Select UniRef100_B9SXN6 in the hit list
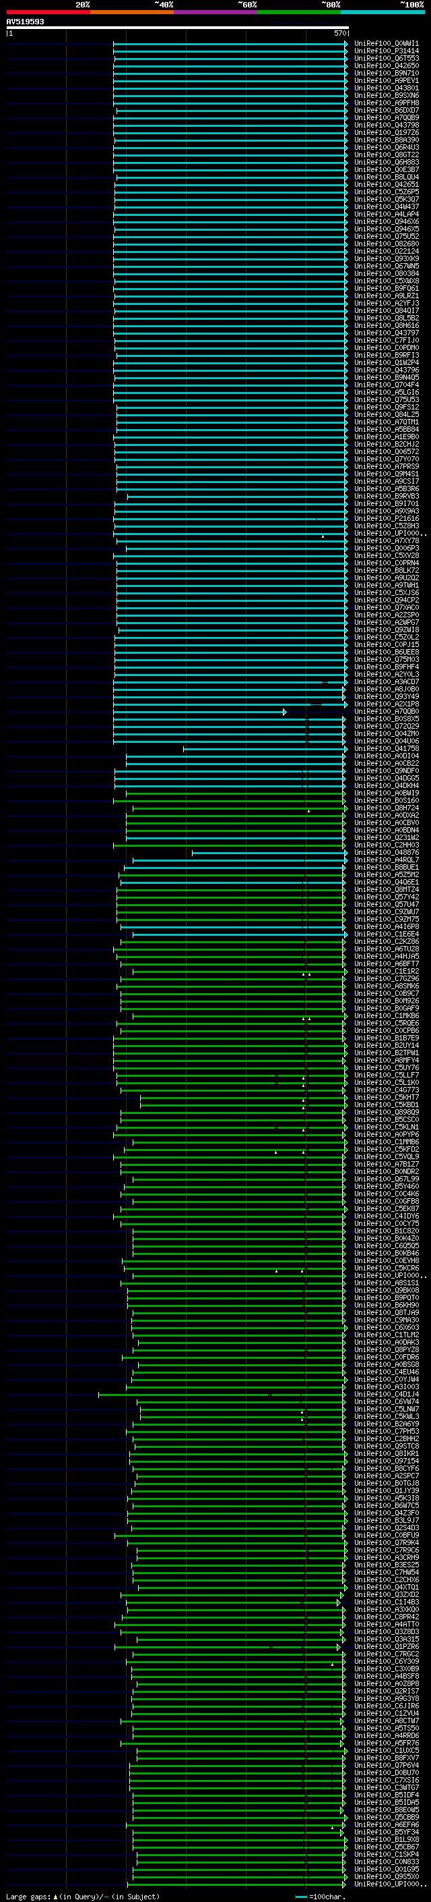 pyautogui.click(x=387, y=95)
